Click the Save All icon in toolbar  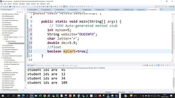coord(7,7)
